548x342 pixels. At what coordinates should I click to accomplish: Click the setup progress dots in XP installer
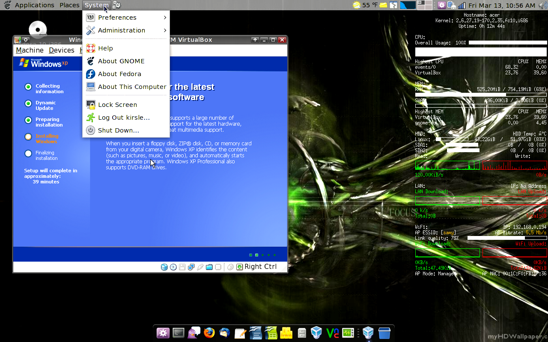[x=262, y=255]
